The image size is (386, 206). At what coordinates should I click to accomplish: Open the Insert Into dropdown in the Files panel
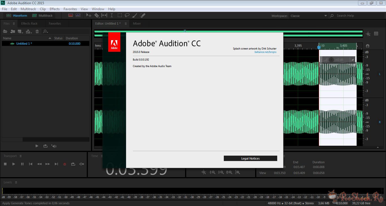pos(29,31)
